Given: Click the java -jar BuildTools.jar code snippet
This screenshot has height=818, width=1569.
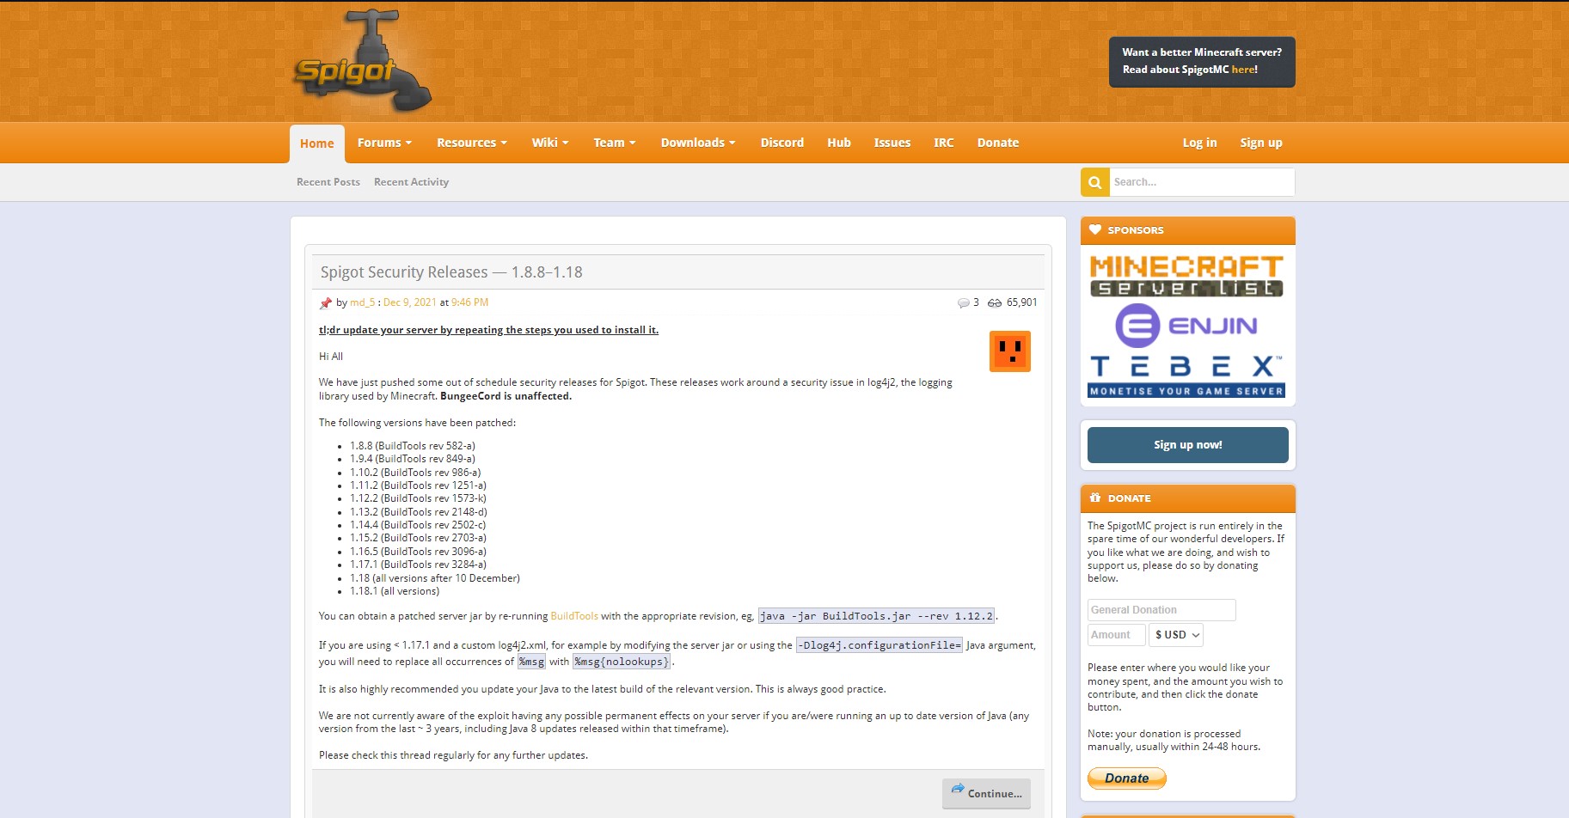Looking at the screenshot, I should point(877,616).
